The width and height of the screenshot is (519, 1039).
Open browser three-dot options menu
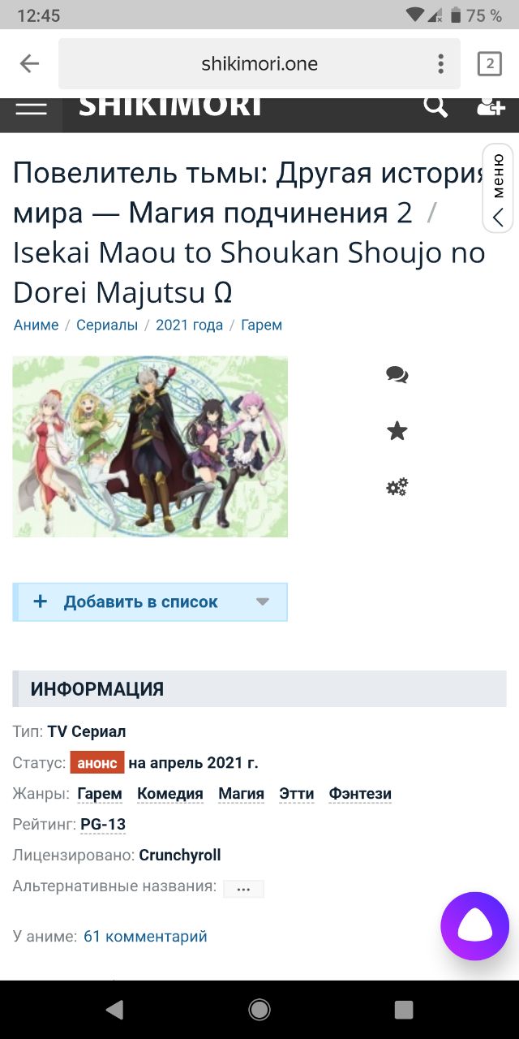pos(440,64)
